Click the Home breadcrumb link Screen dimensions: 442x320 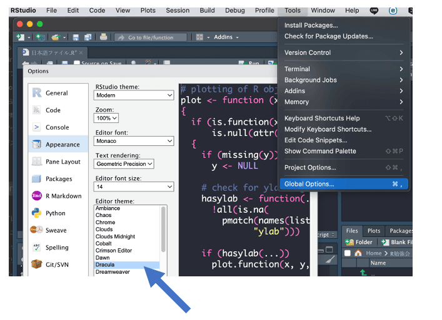click(373, 253)
